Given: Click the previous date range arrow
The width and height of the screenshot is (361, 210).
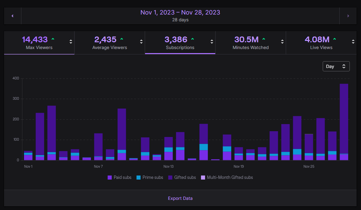Looking at the screenshot, I should pos(13,16).
